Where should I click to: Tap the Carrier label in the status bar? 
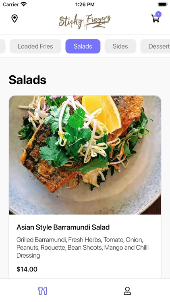10,4
